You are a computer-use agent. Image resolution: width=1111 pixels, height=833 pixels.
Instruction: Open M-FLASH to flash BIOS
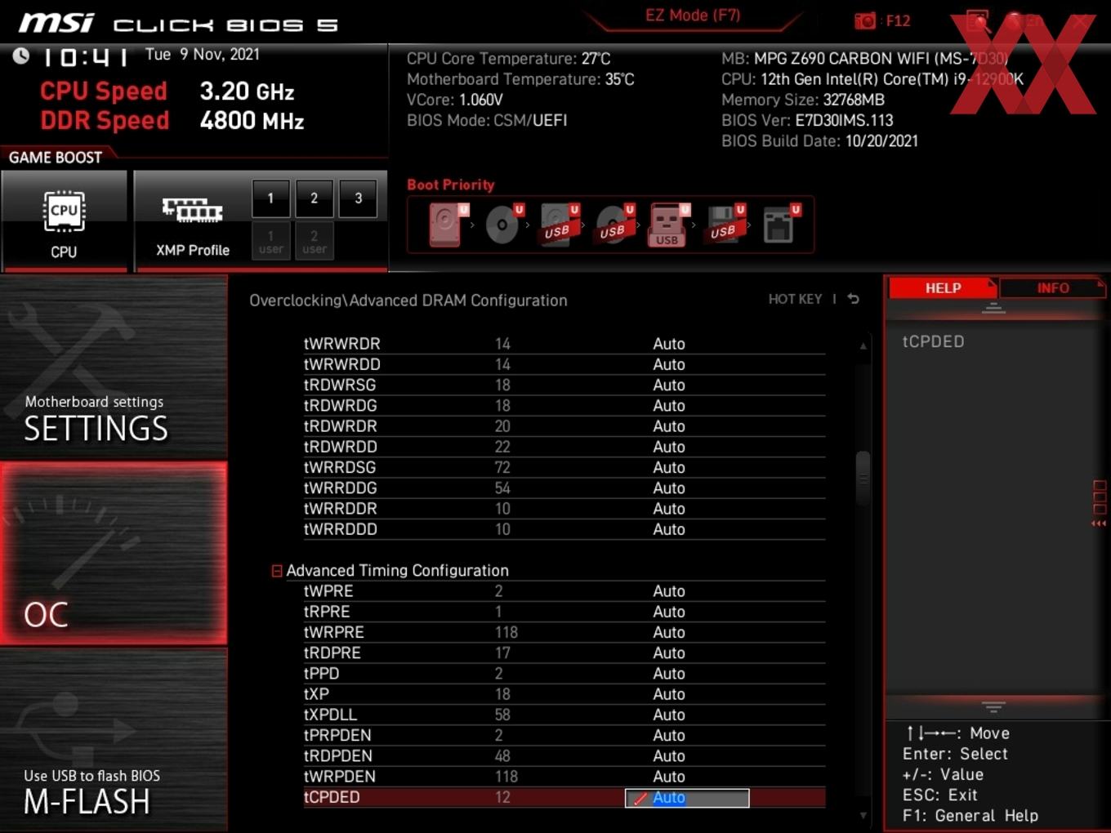click(x=114, y=740)
